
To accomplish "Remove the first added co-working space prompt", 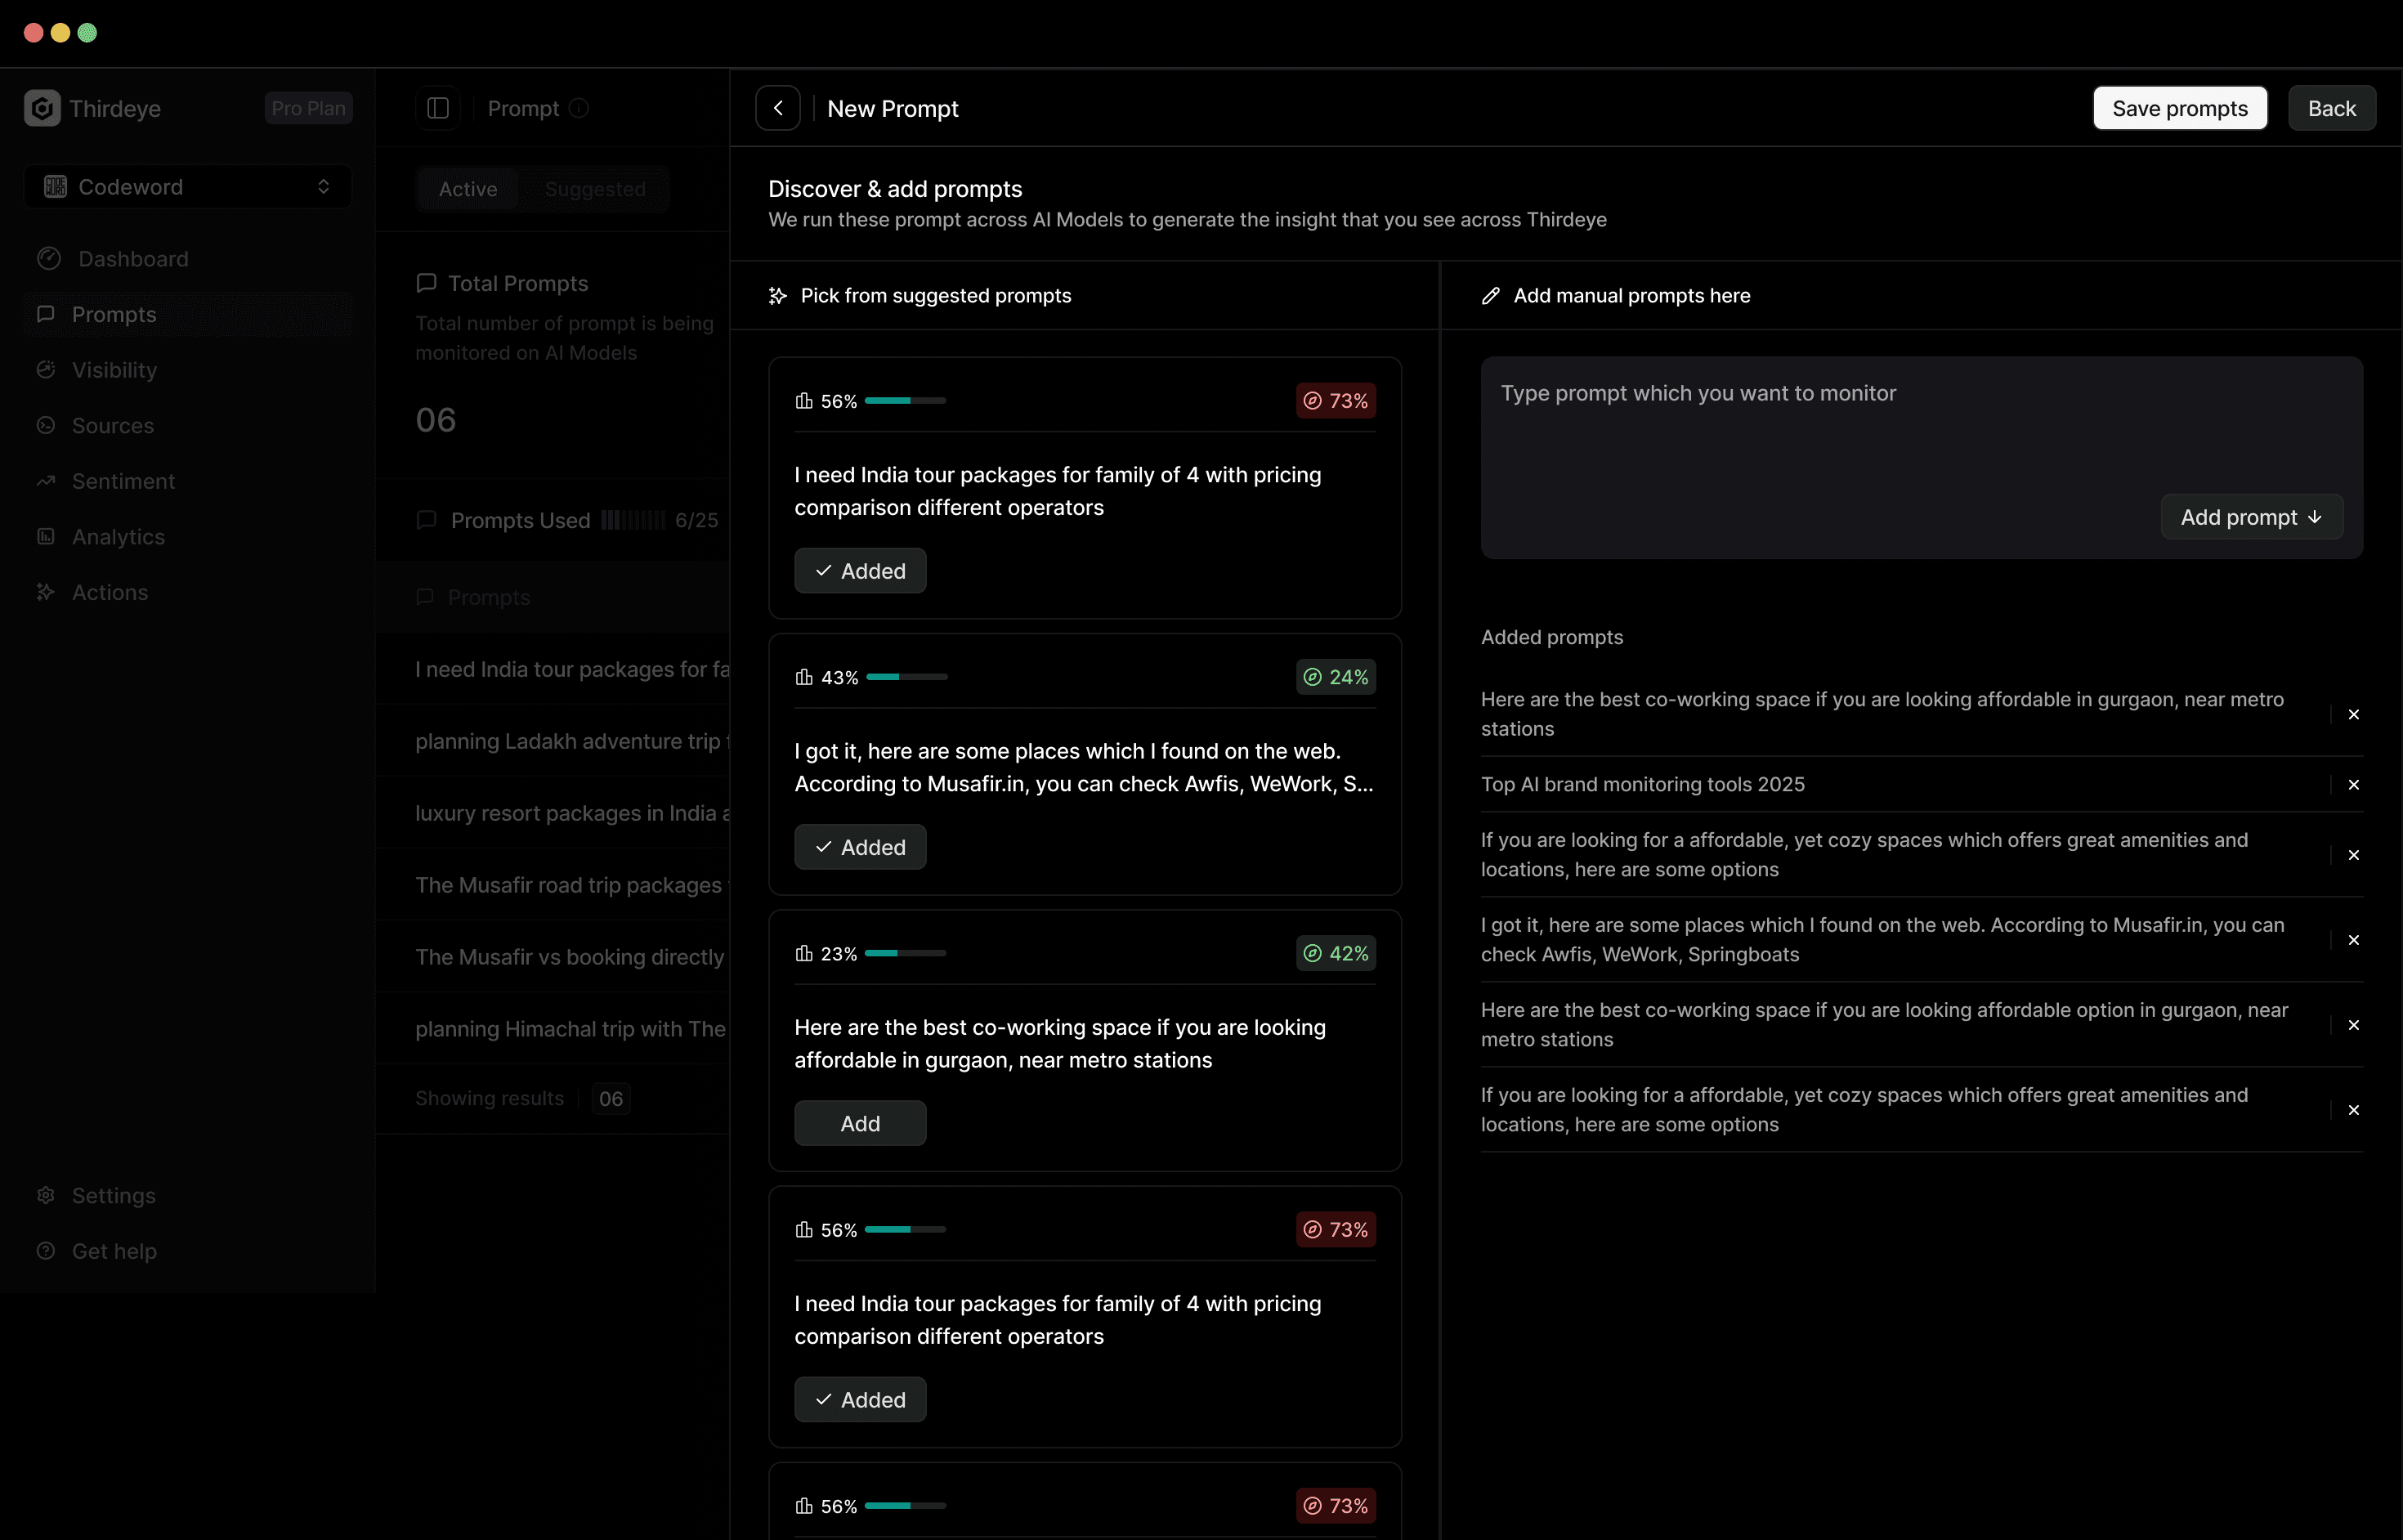I will point(2353,714).
